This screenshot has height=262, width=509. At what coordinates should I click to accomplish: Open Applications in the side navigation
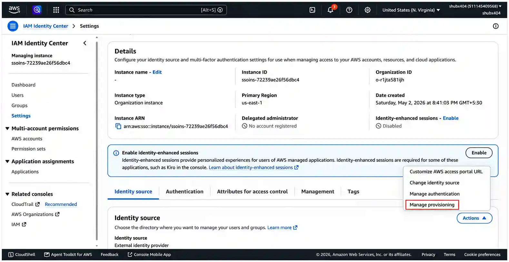(25, 172)
